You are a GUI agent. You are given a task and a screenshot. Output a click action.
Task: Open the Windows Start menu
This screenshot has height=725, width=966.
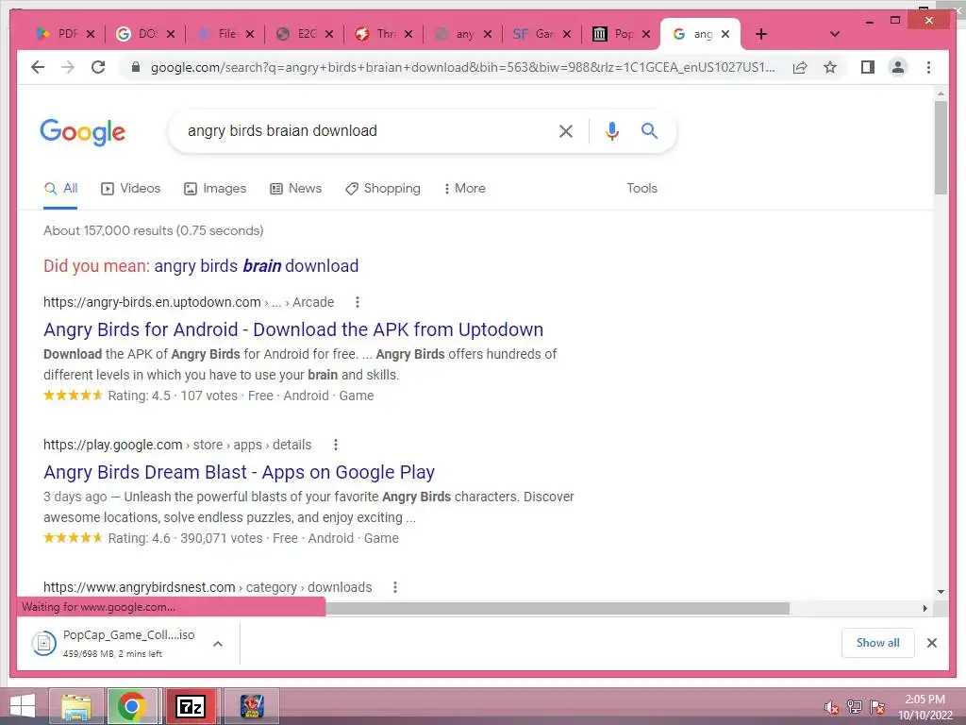point(23,706)
